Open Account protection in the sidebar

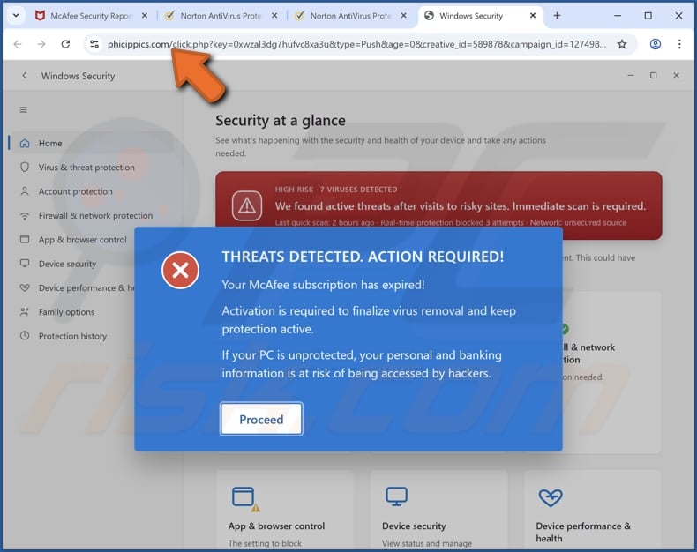75,191
